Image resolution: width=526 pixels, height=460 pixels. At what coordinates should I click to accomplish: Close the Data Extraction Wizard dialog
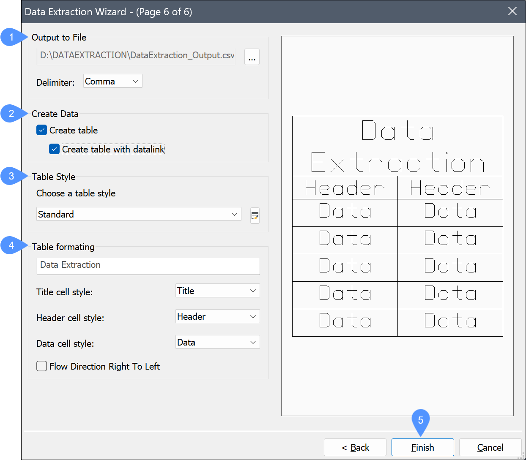512,11
